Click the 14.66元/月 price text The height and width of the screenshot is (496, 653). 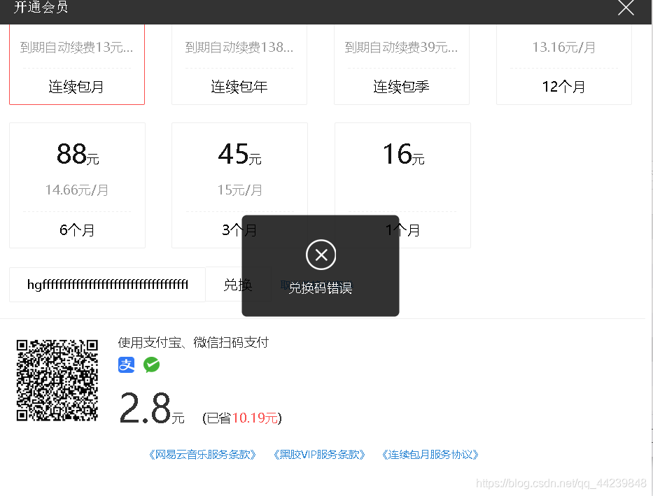[77, 190]
